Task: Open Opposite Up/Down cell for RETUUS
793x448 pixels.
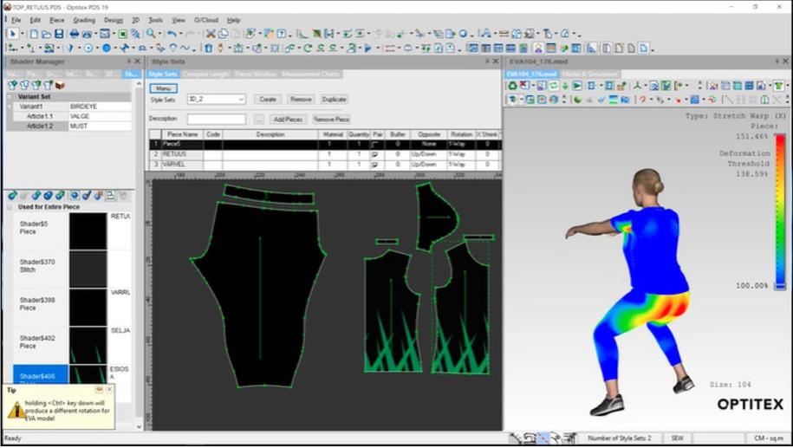Action: (x=428, y=154)
